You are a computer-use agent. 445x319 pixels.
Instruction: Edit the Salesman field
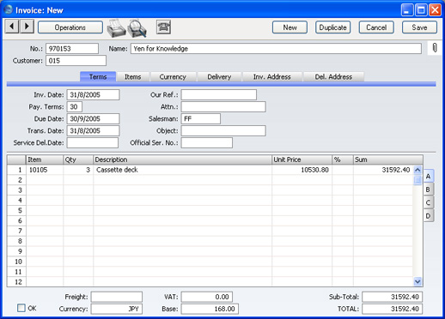coord(201,119)
